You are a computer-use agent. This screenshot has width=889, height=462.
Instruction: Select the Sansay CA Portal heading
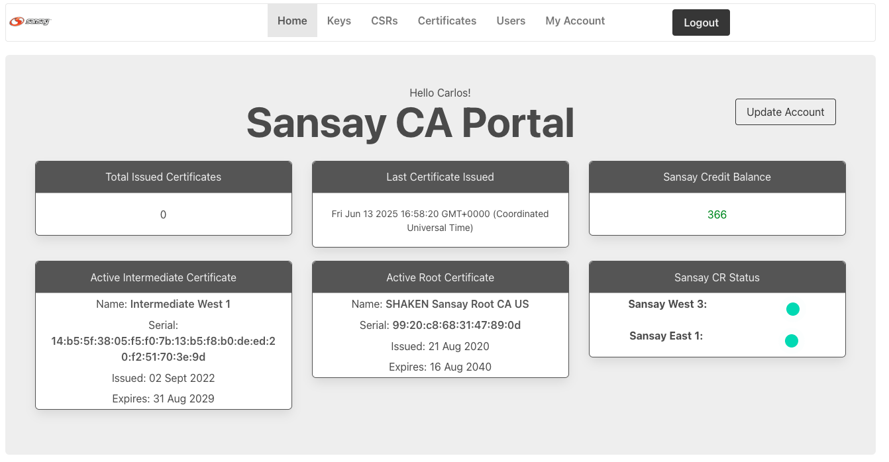(410, 122)
